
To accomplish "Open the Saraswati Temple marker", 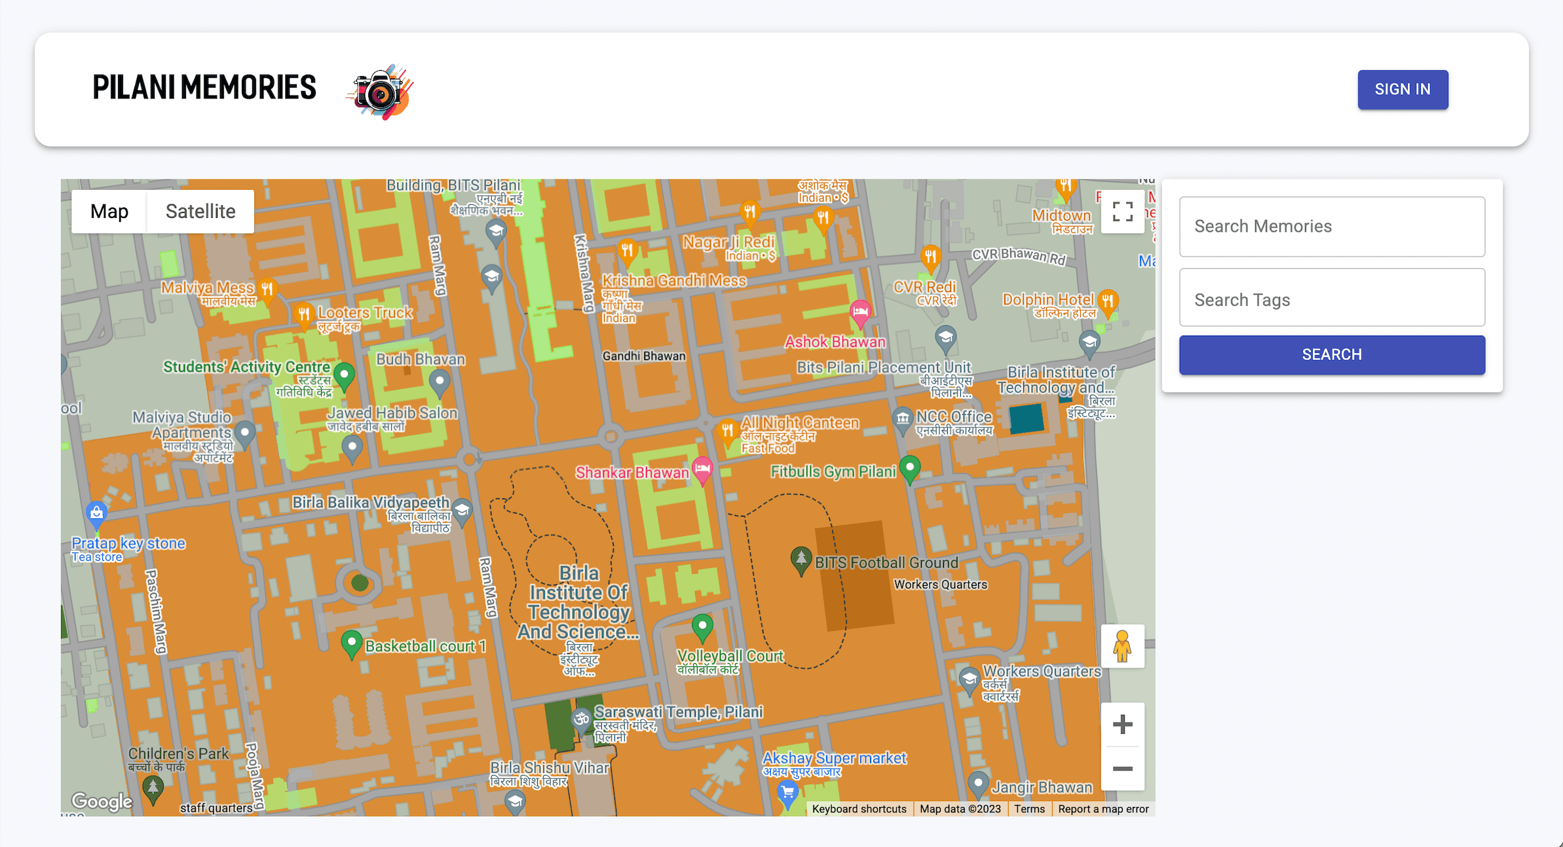I will point(582,722).
